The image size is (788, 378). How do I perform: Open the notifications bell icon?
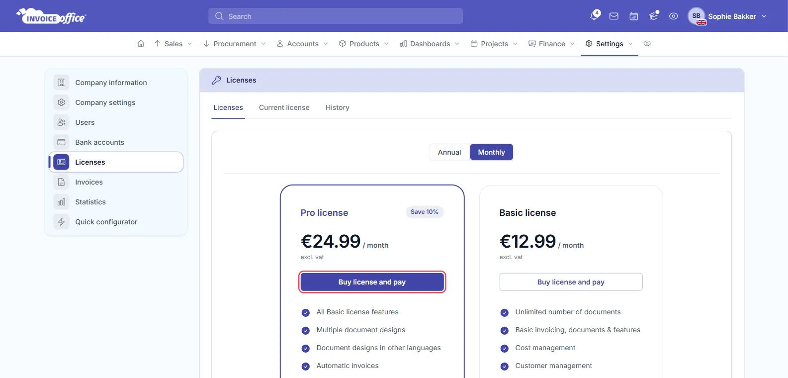(594, 16)
